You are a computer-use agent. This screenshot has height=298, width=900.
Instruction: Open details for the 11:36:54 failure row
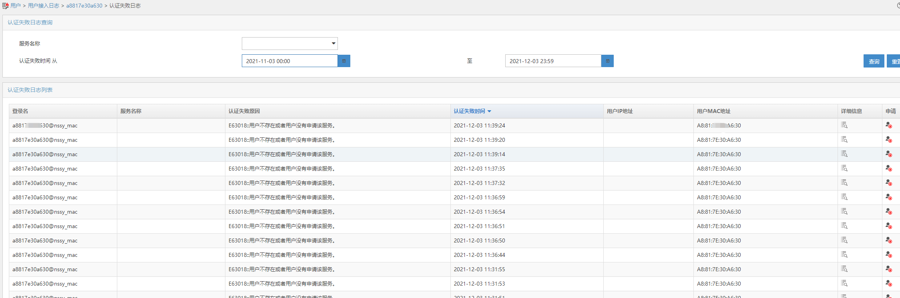(844, 211)
